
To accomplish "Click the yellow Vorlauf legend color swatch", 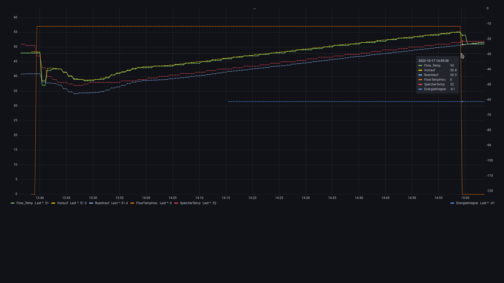I will (x=53, y=203).
